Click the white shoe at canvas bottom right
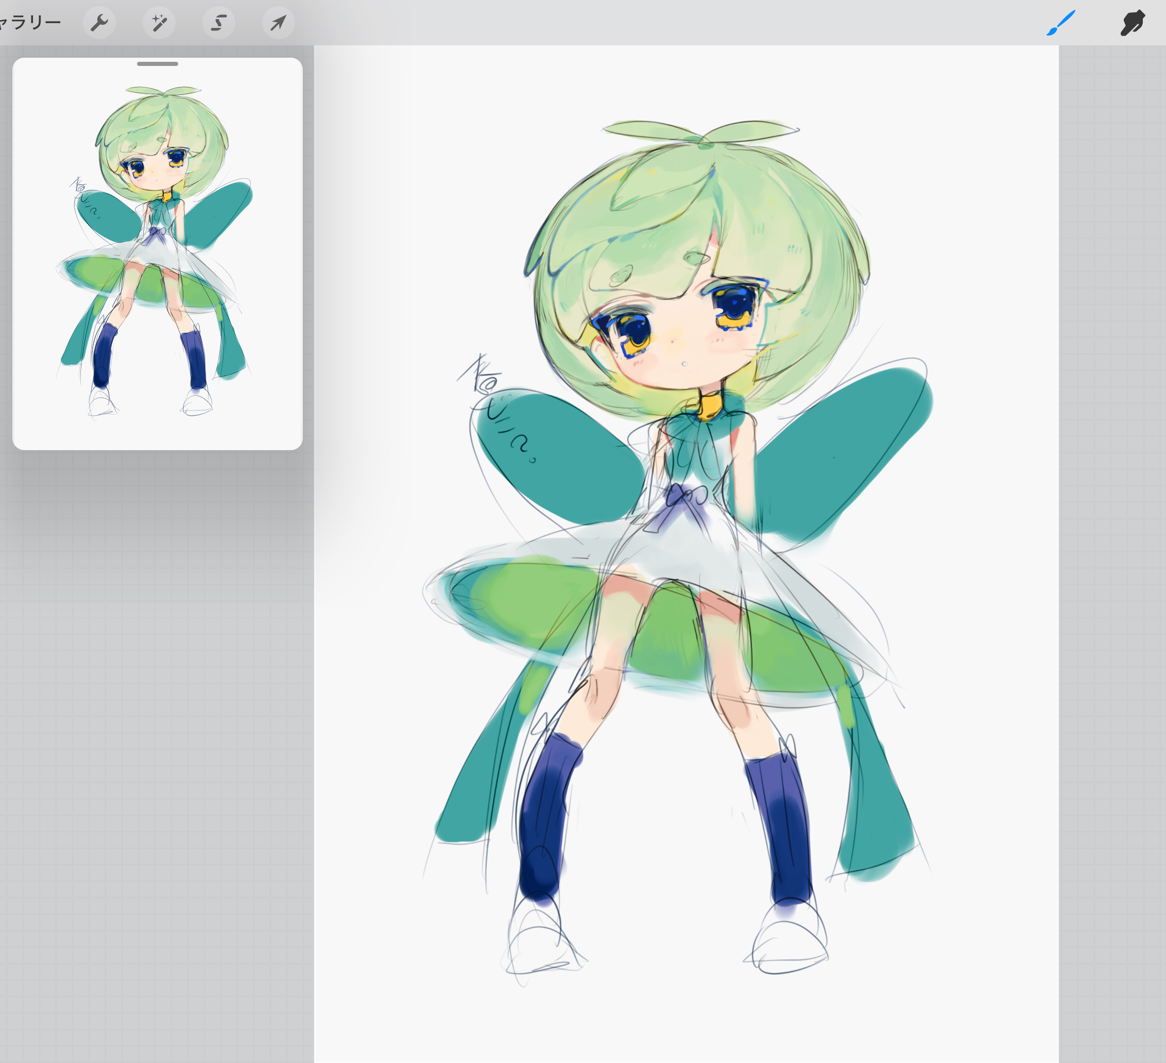This screenshot has width=1166, height=1063. (x=790, y=942)
